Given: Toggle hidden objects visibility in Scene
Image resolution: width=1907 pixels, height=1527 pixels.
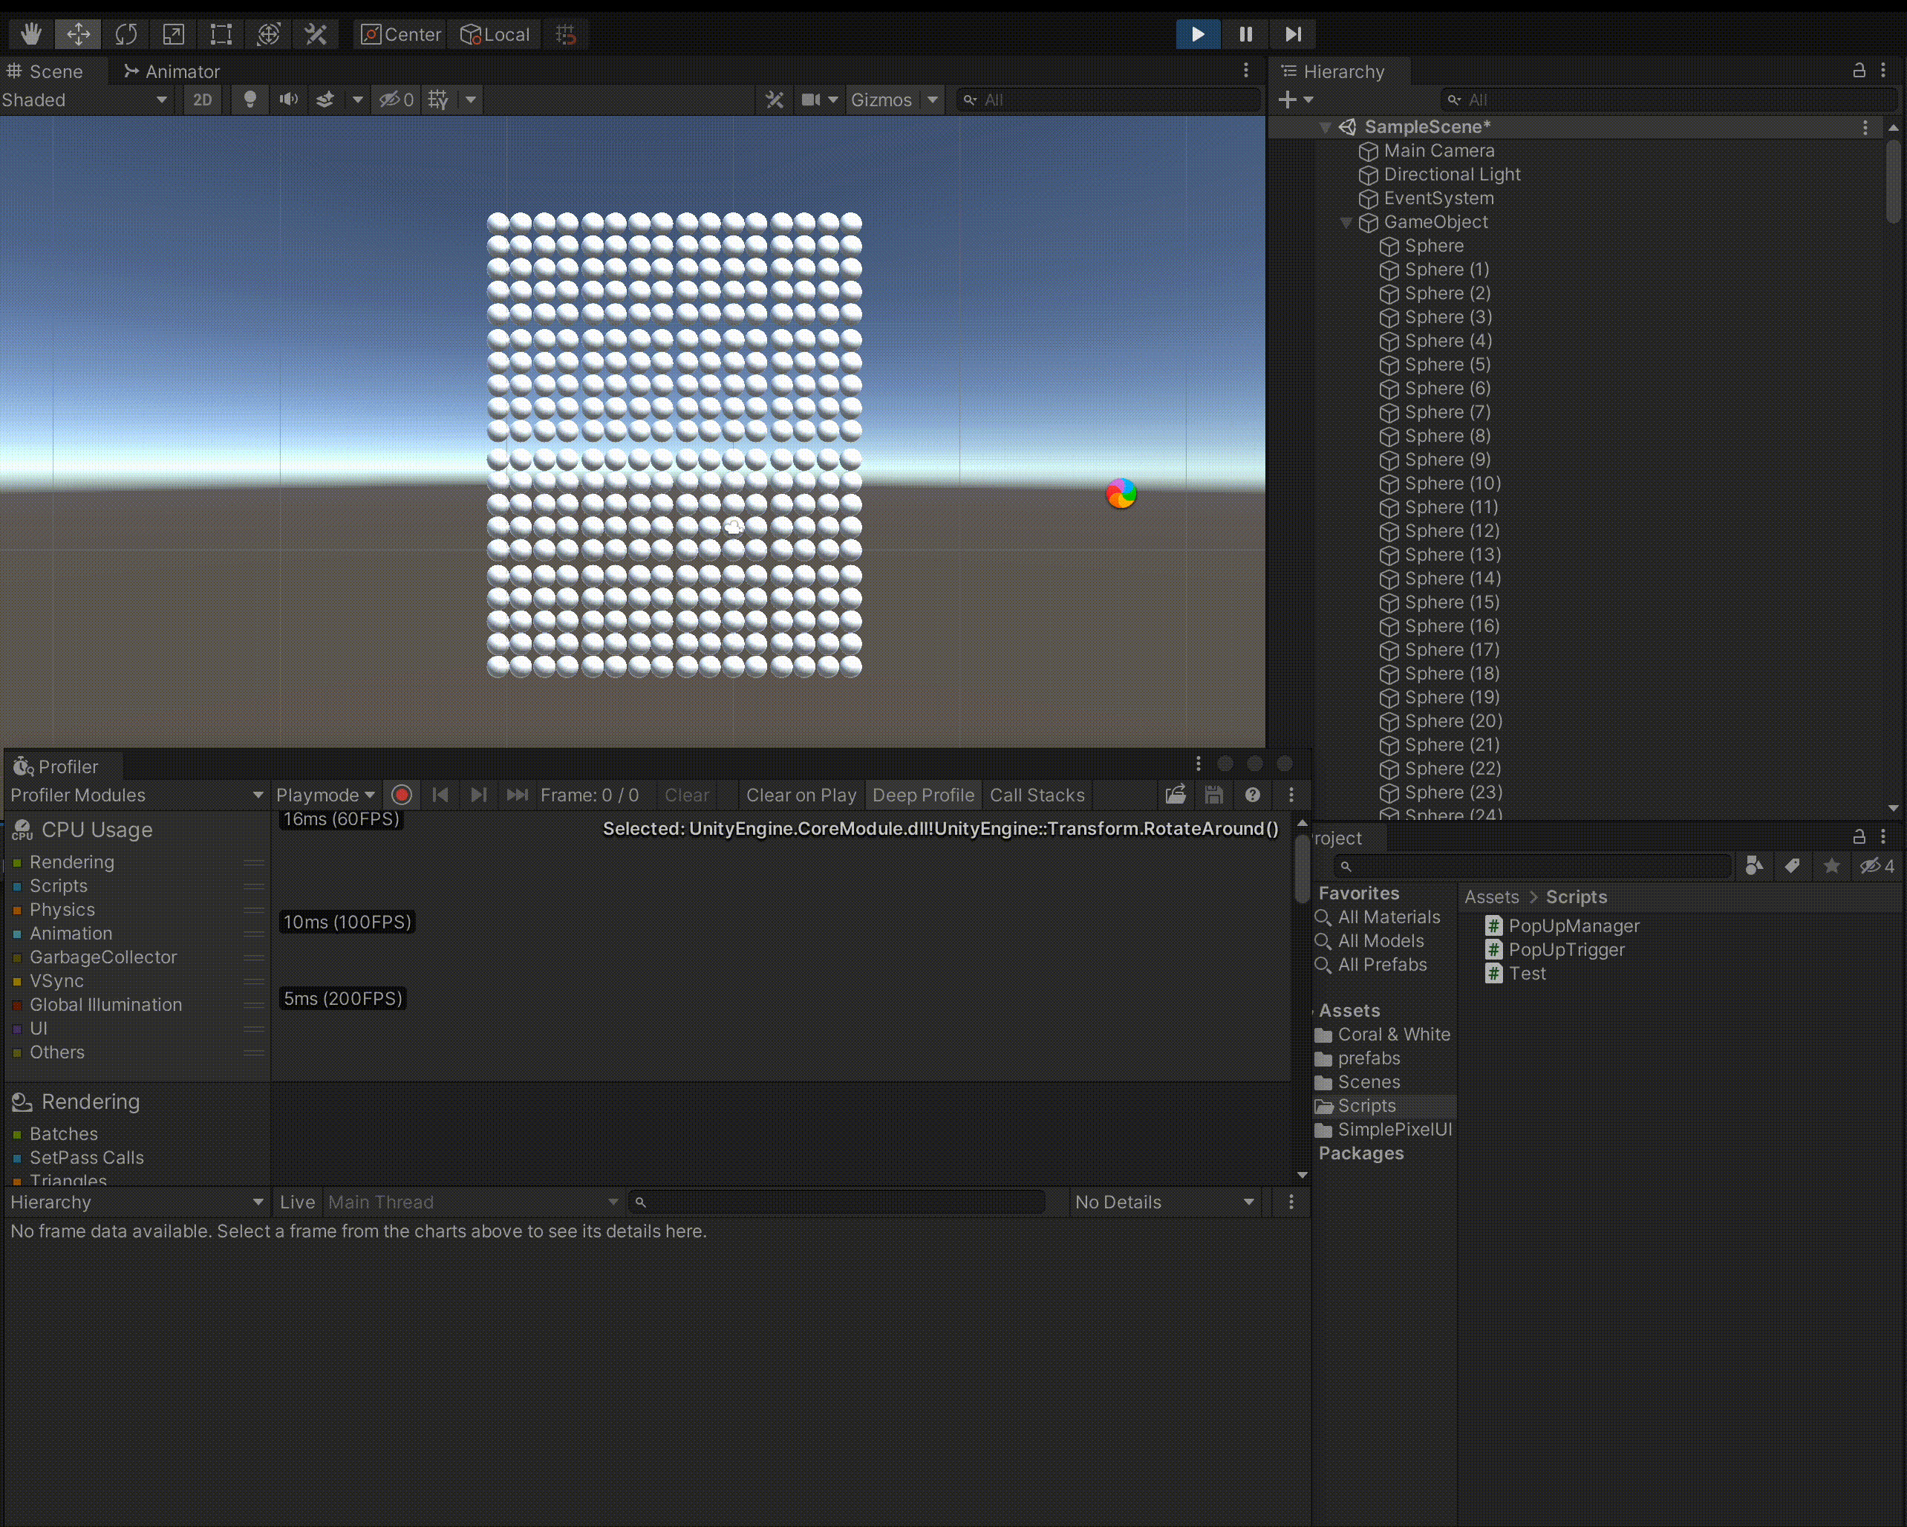Looking at the screenshot, I should coord(397,100).
